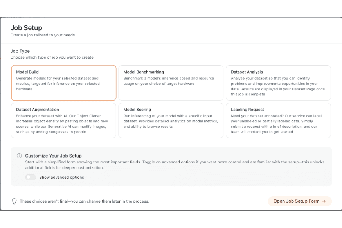Toggle the Show advanced options switch
Image resolution: width=342 pixels, height=228 pixels.
(x=31, y=177)
